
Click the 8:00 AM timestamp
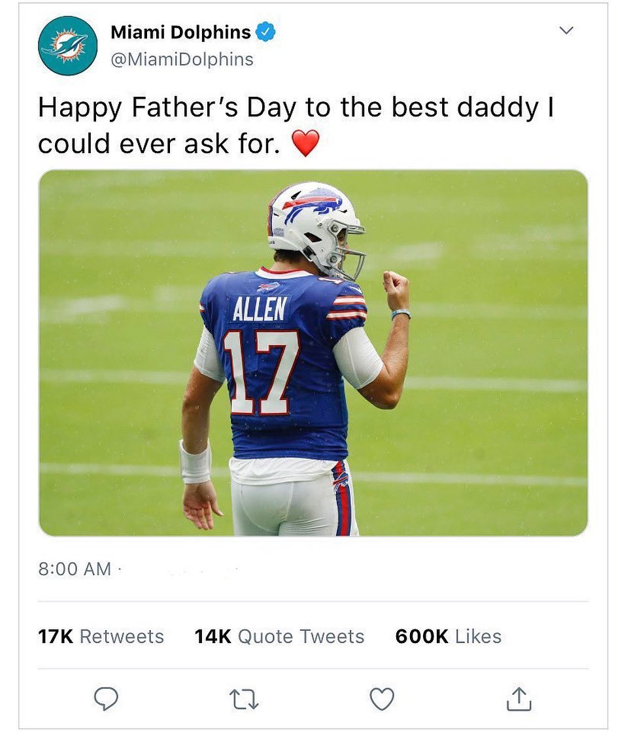75,569
